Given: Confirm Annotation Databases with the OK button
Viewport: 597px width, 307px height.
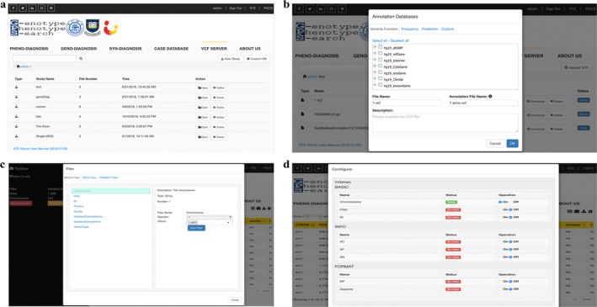Looking at the screenshot, I should click(x=512, y=144).
